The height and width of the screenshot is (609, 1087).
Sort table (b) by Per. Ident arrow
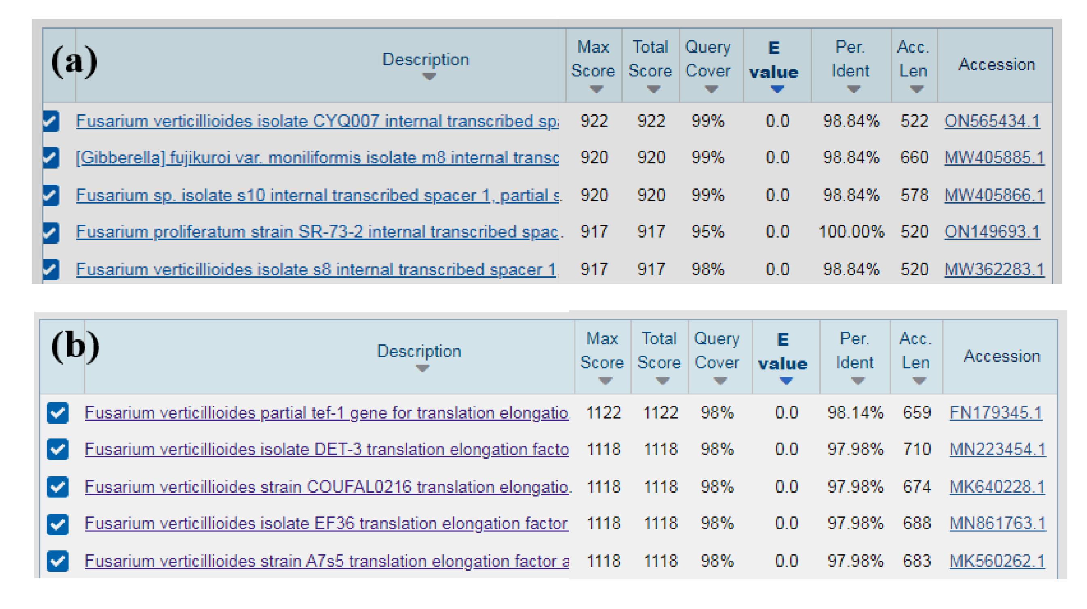858,381
